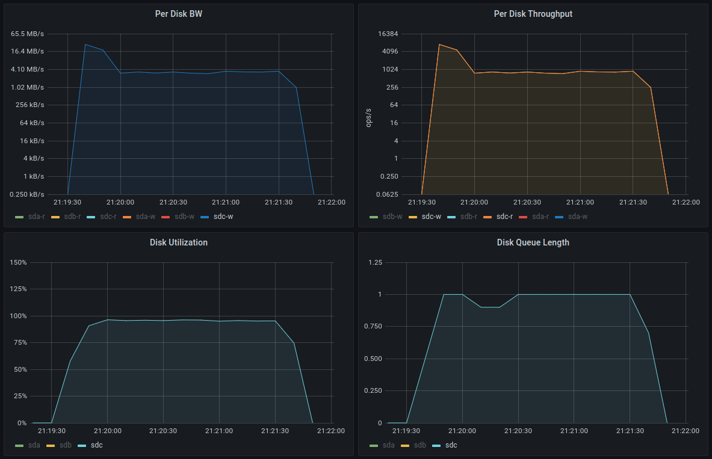The height and width of the screenshot is (459, 712).
Task: Click the peak point of the Per Disk BW graph
Action: coord(85,45)
